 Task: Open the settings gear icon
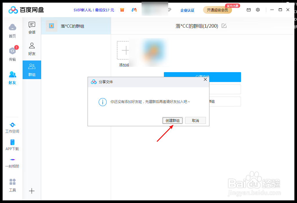click(x=258, y=10)
